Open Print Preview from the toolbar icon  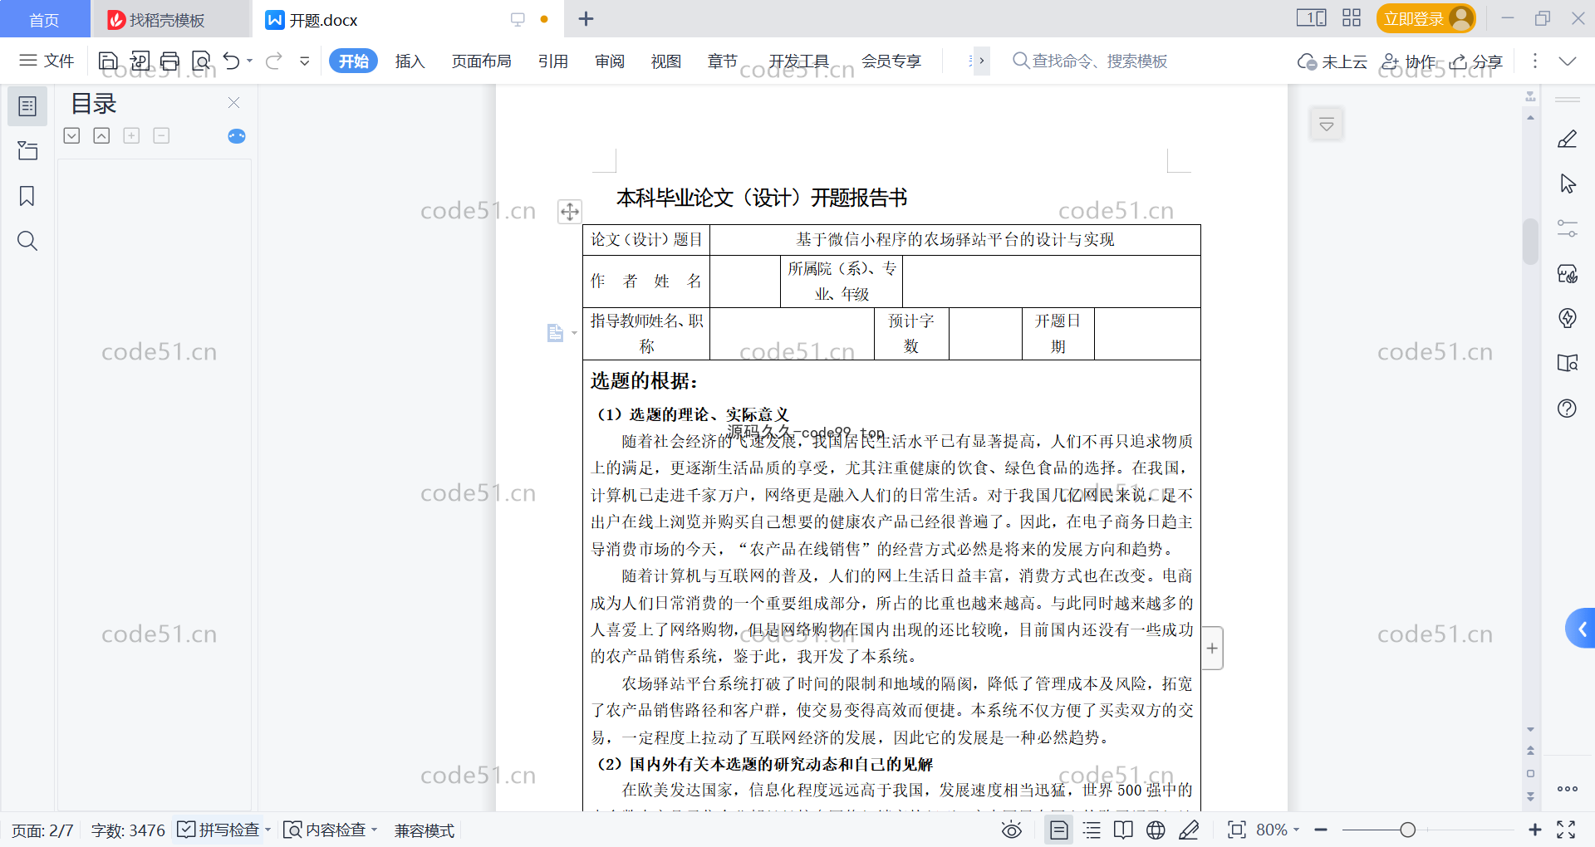tap(201, 61)
